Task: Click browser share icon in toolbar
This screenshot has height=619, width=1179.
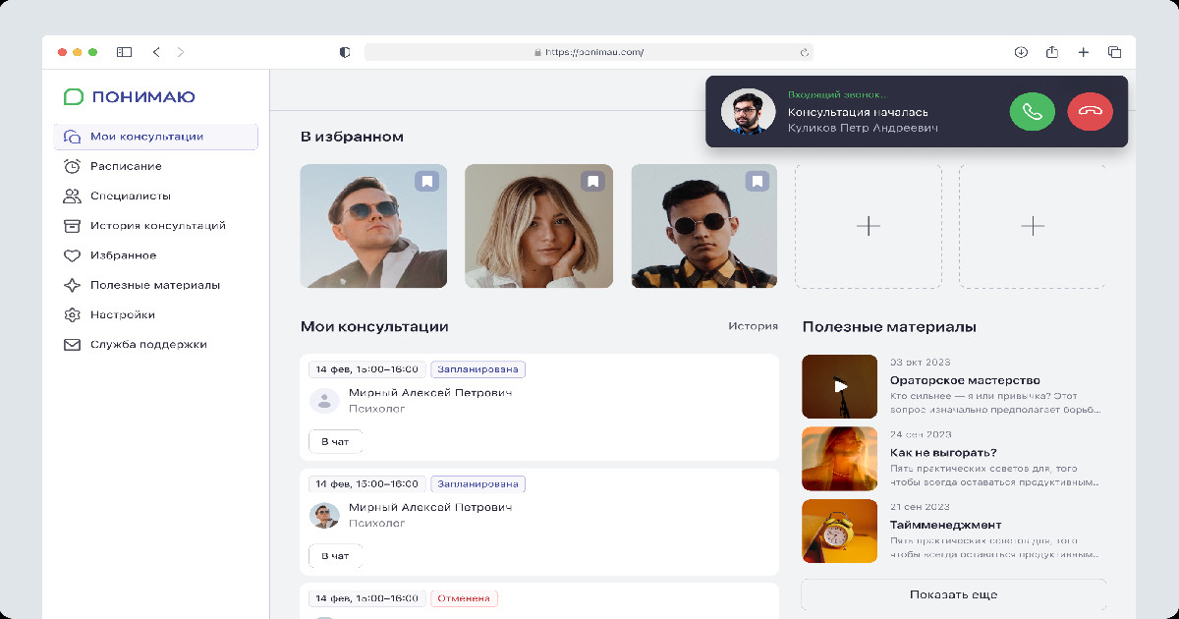Action: pyautogui.click(x=1052, y=52)
